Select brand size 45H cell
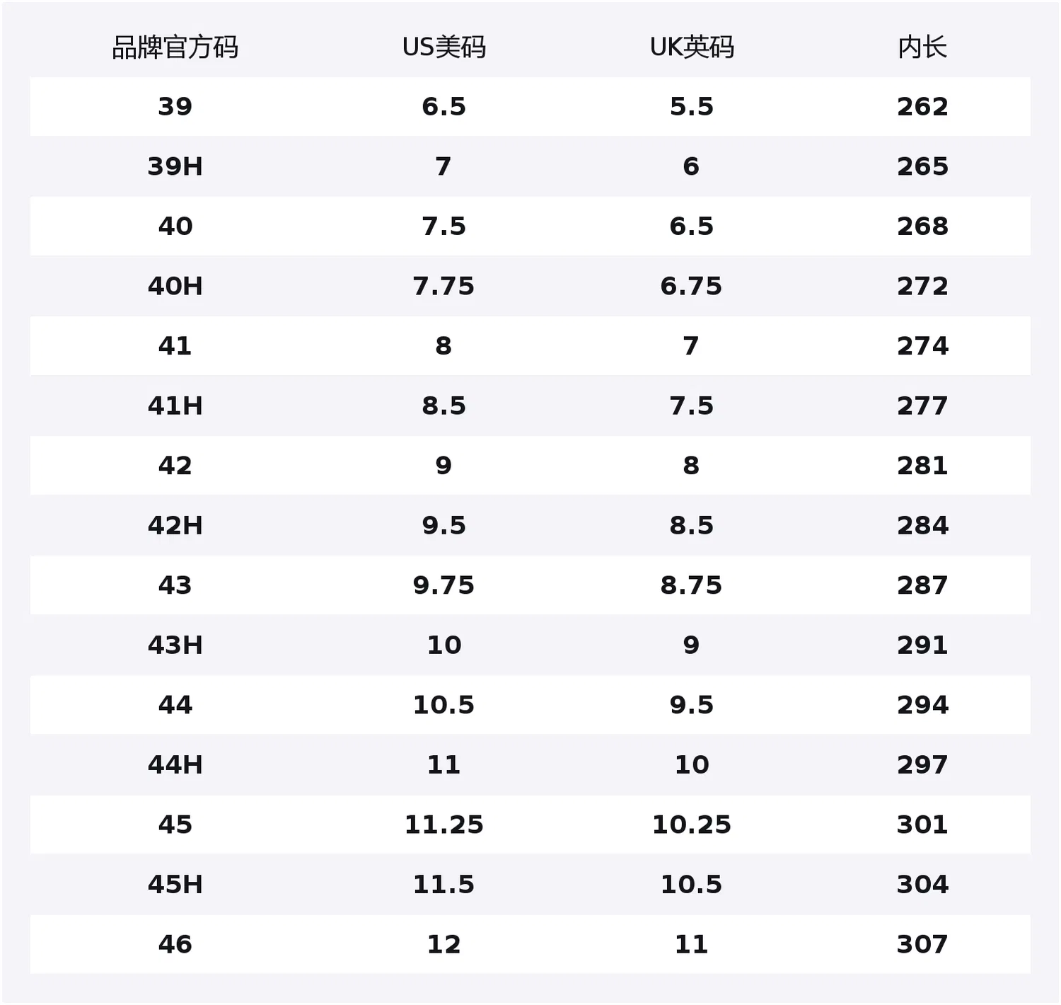 pos(175,884)
